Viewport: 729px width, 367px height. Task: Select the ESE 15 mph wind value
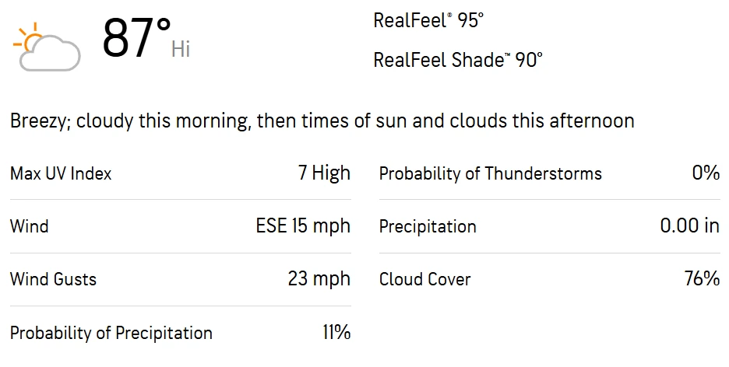303,226
